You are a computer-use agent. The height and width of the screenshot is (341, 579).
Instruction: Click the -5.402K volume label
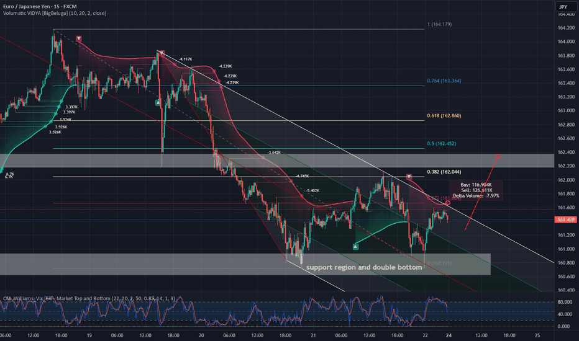(x=312, y=190)
